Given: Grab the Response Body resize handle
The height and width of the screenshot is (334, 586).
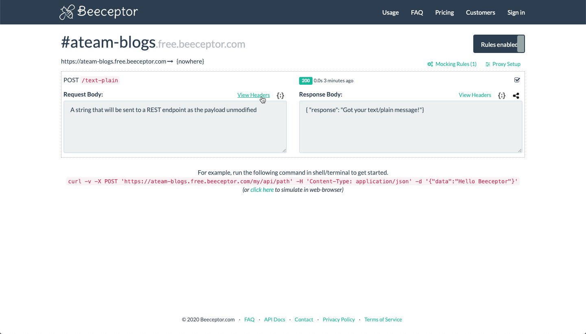Looking at the screenshot, I should pos(520,151).
